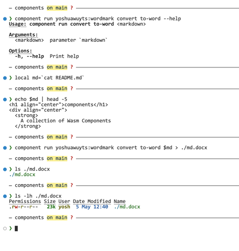Click 'ls -lh ./md.docx' command text
Viewport: 239px width, 251px height.
click(38, 196)
